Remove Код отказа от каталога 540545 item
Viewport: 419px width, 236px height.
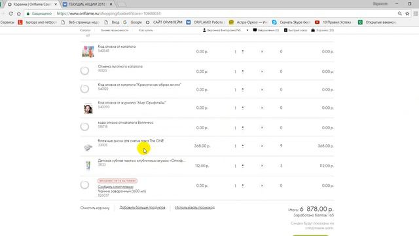262,51
